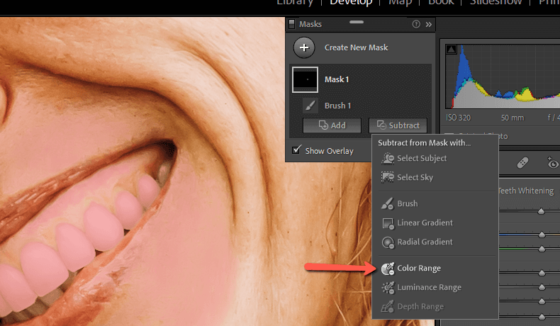Select the Healing bandage tool
This screenshot has height=326, width=560.
522,164
